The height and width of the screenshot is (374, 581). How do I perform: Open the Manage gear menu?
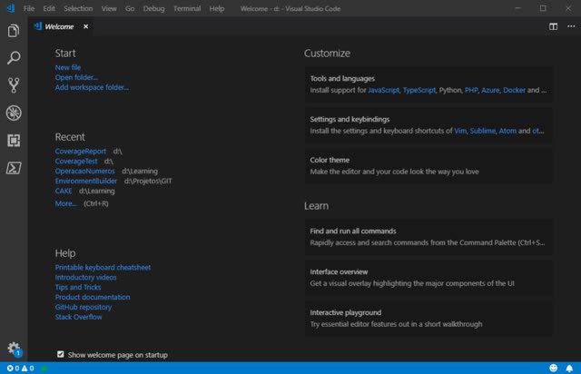[x=15, y=349]
